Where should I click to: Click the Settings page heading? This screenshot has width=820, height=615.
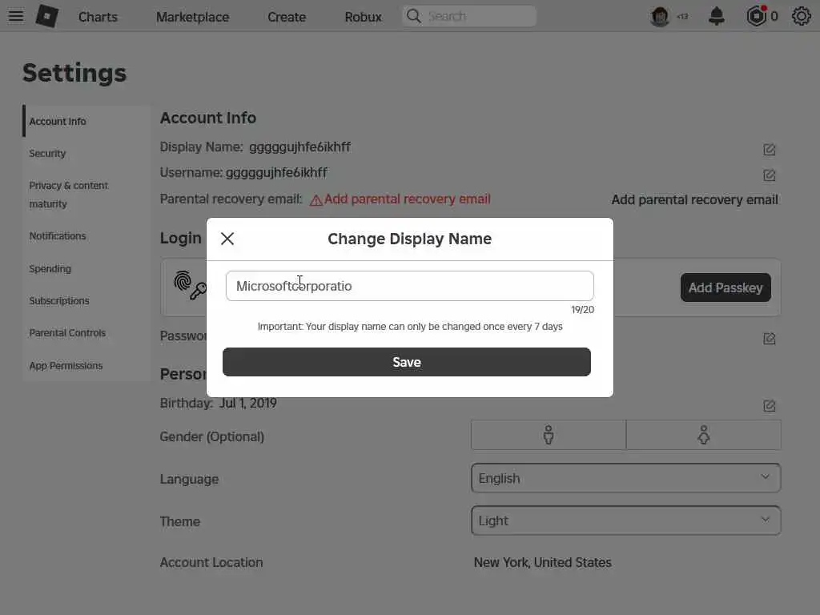coord(74,73)
